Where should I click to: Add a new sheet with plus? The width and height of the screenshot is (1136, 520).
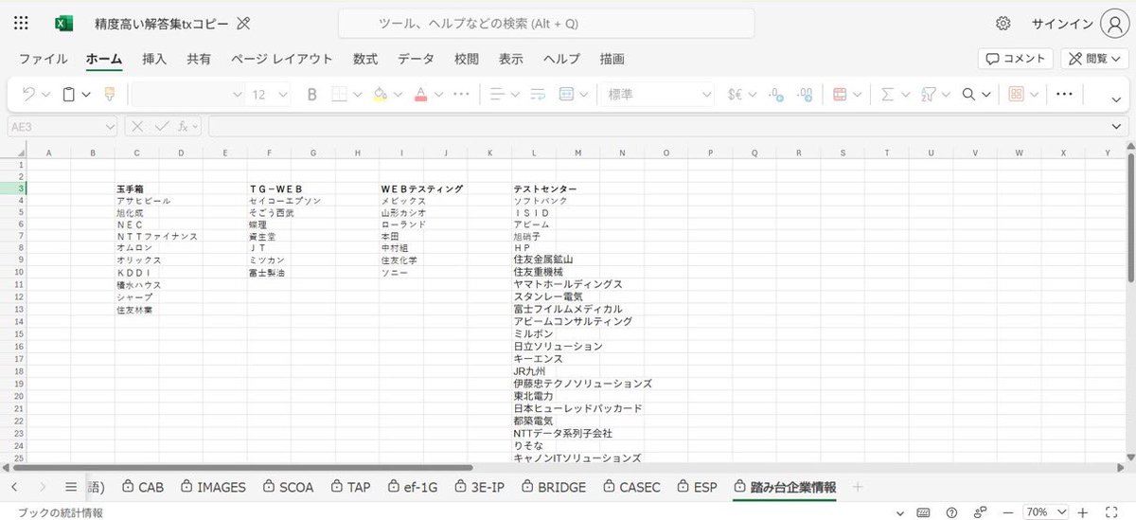click(x=858, y=487)
